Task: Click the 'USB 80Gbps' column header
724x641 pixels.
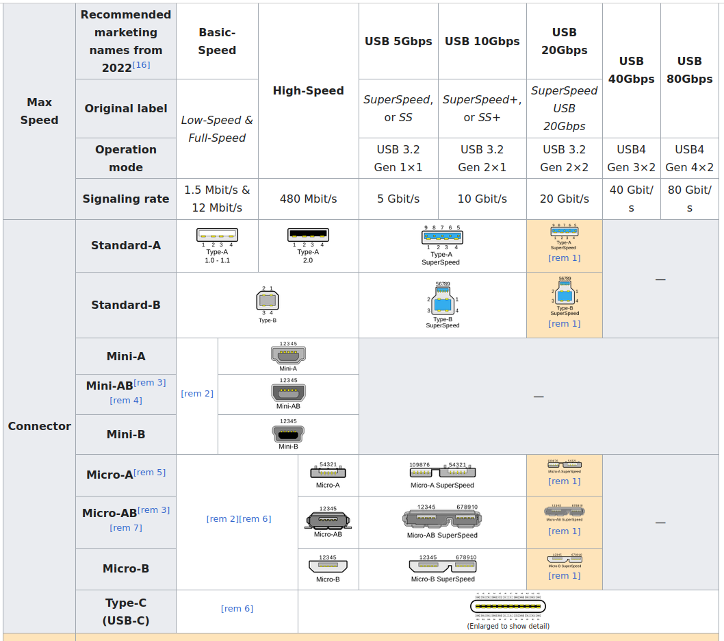Action: point(689,71)
